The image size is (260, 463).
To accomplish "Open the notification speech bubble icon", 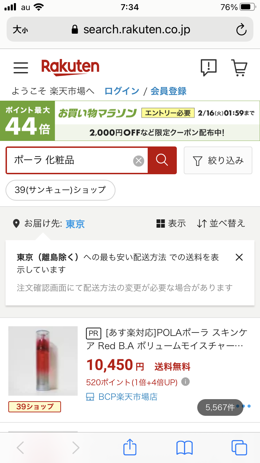I will point(208,67).
